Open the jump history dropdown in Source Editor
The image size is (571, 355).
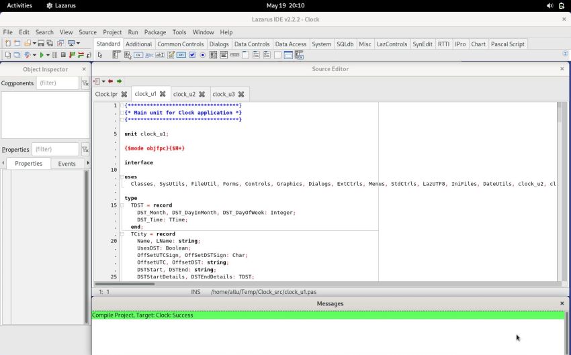click(103, 81)
